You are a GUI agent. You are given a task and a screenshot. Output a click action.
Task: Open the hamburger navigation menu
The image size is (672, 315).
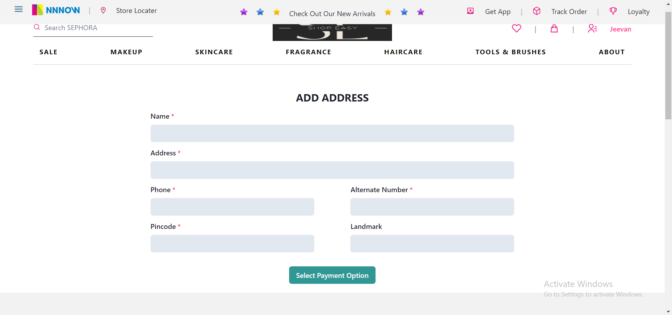[18, 9]
